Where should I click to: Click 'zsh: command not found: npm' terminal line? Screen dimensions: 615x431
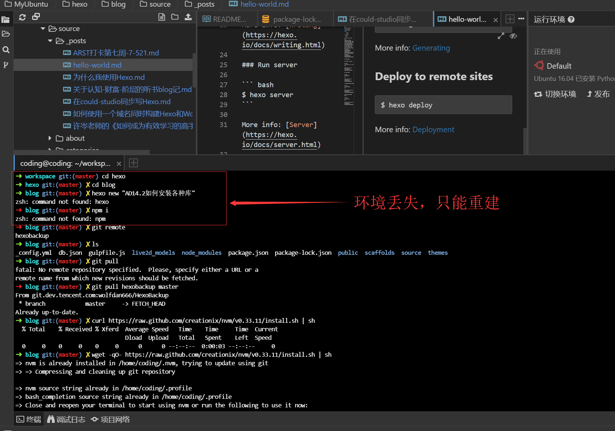(x=61, y=219)
